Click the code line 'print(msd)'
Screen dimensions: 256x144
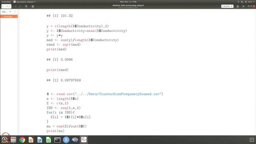coord(56,49)
